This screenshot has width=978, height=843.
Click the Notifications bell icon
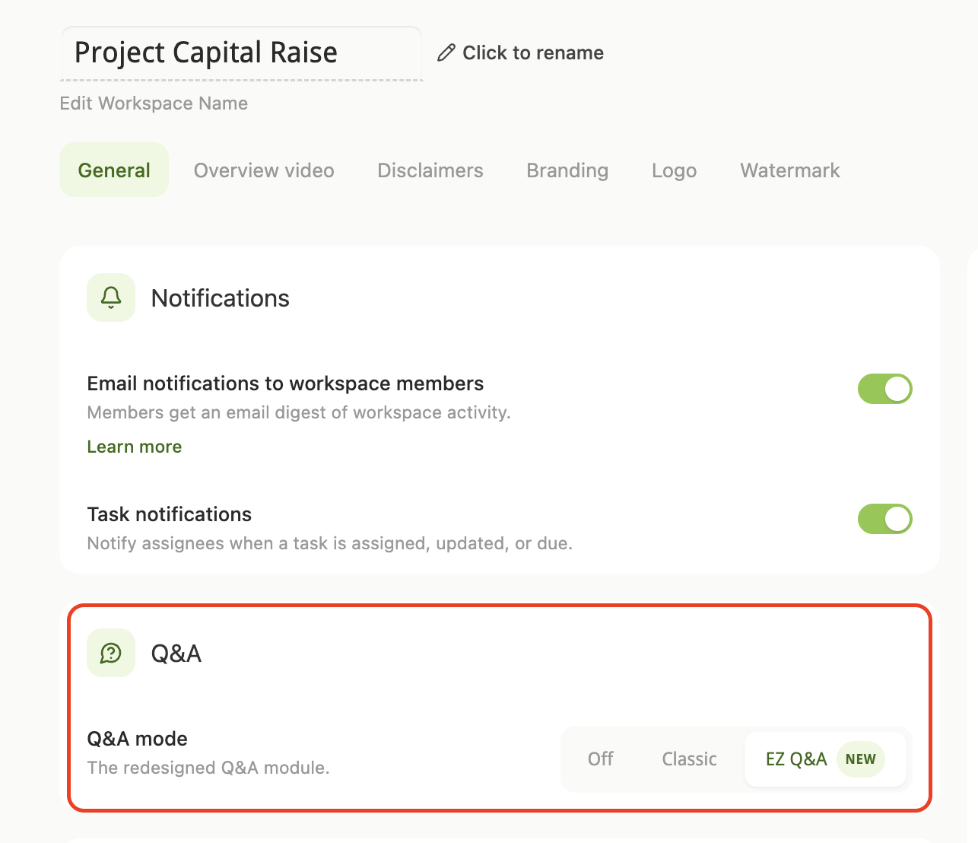pyautogui.click(x=111, y=297)
